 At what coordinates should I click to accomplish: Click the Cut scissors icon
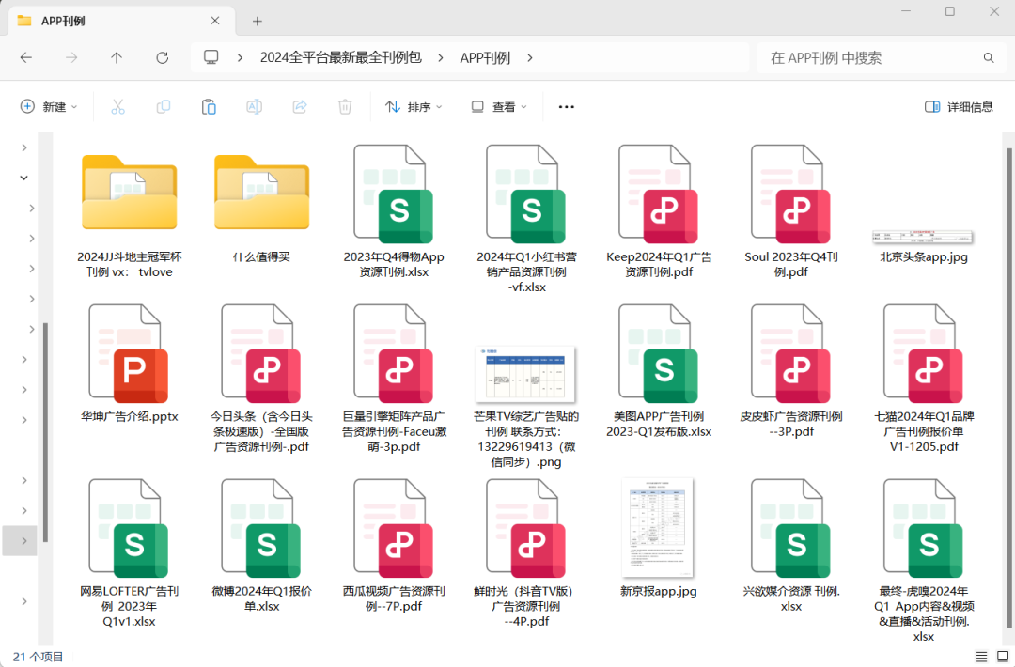click(x=117, y=107)
